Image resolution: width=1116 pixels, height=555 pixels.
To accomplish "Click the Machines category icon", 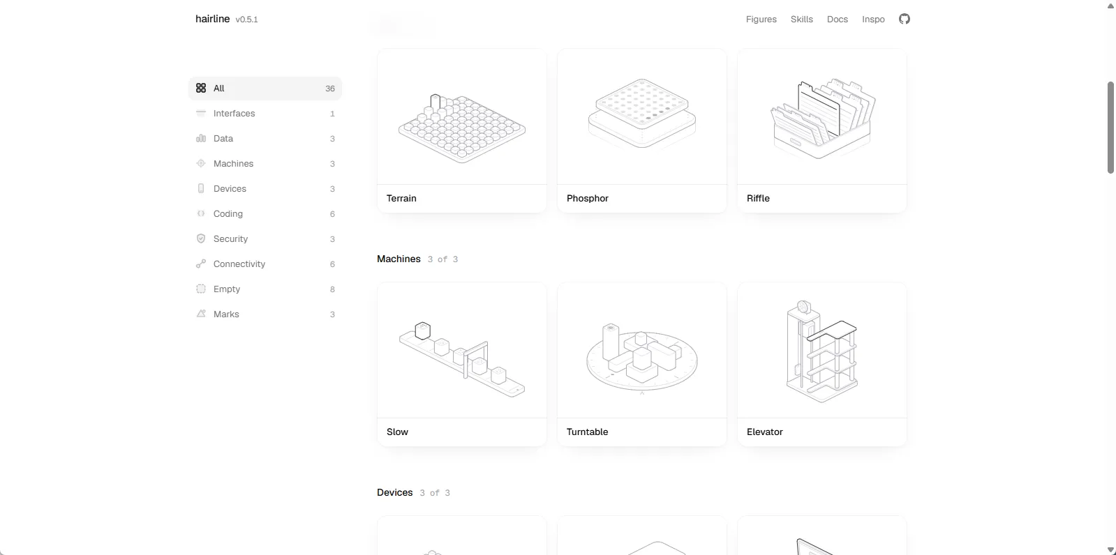I will coord(201,163).
